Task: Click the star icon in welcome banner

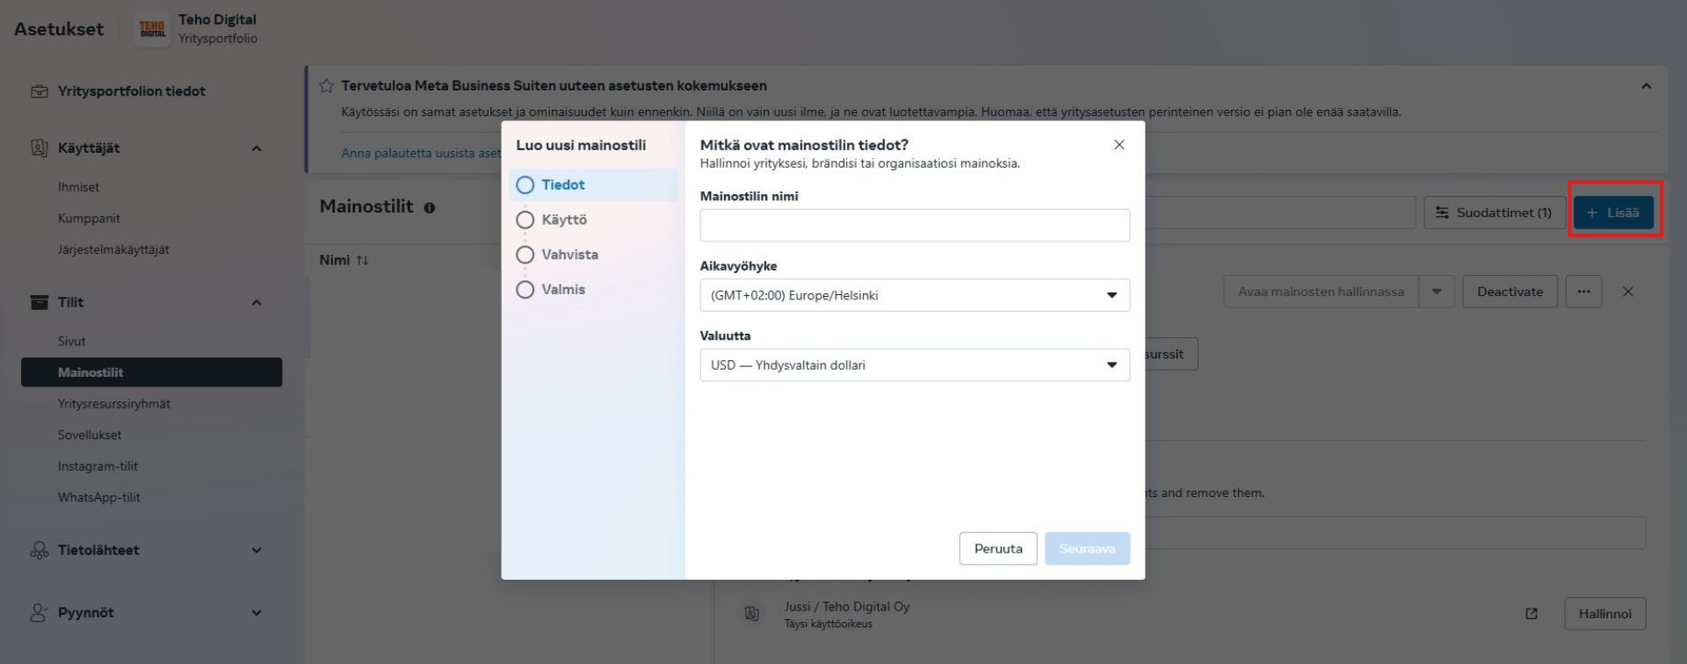Action: (x=327, y=86)
